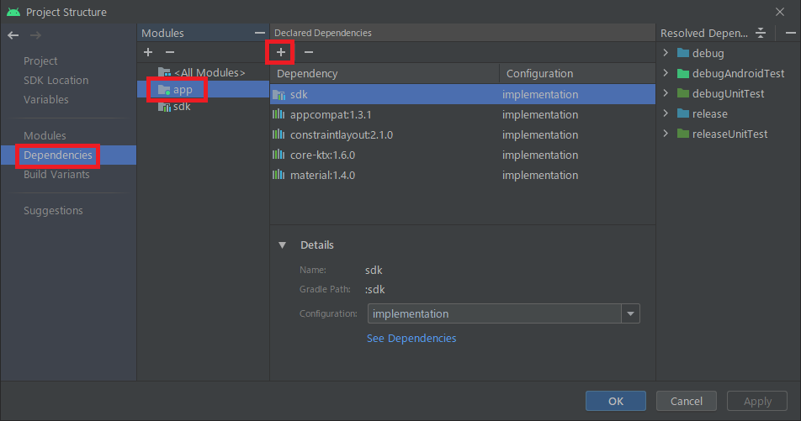The image size is (801, 421).
Task: Remove selected module with minus
Action: click(170, 52)
